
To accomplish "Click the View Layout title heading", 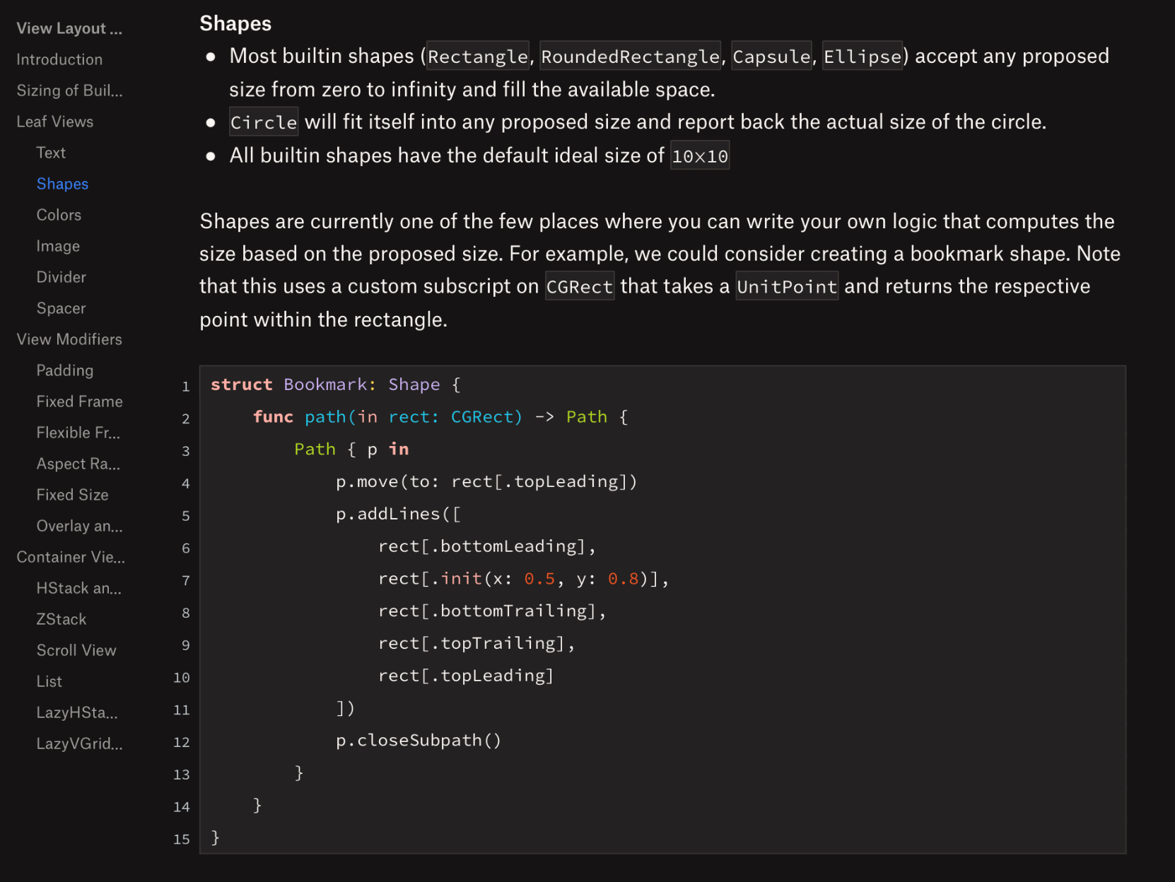I will 69,28.
